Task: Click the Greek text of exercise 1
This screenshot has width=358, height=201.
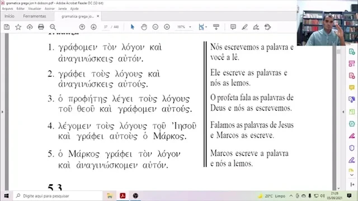Action: tap(110, 53)
